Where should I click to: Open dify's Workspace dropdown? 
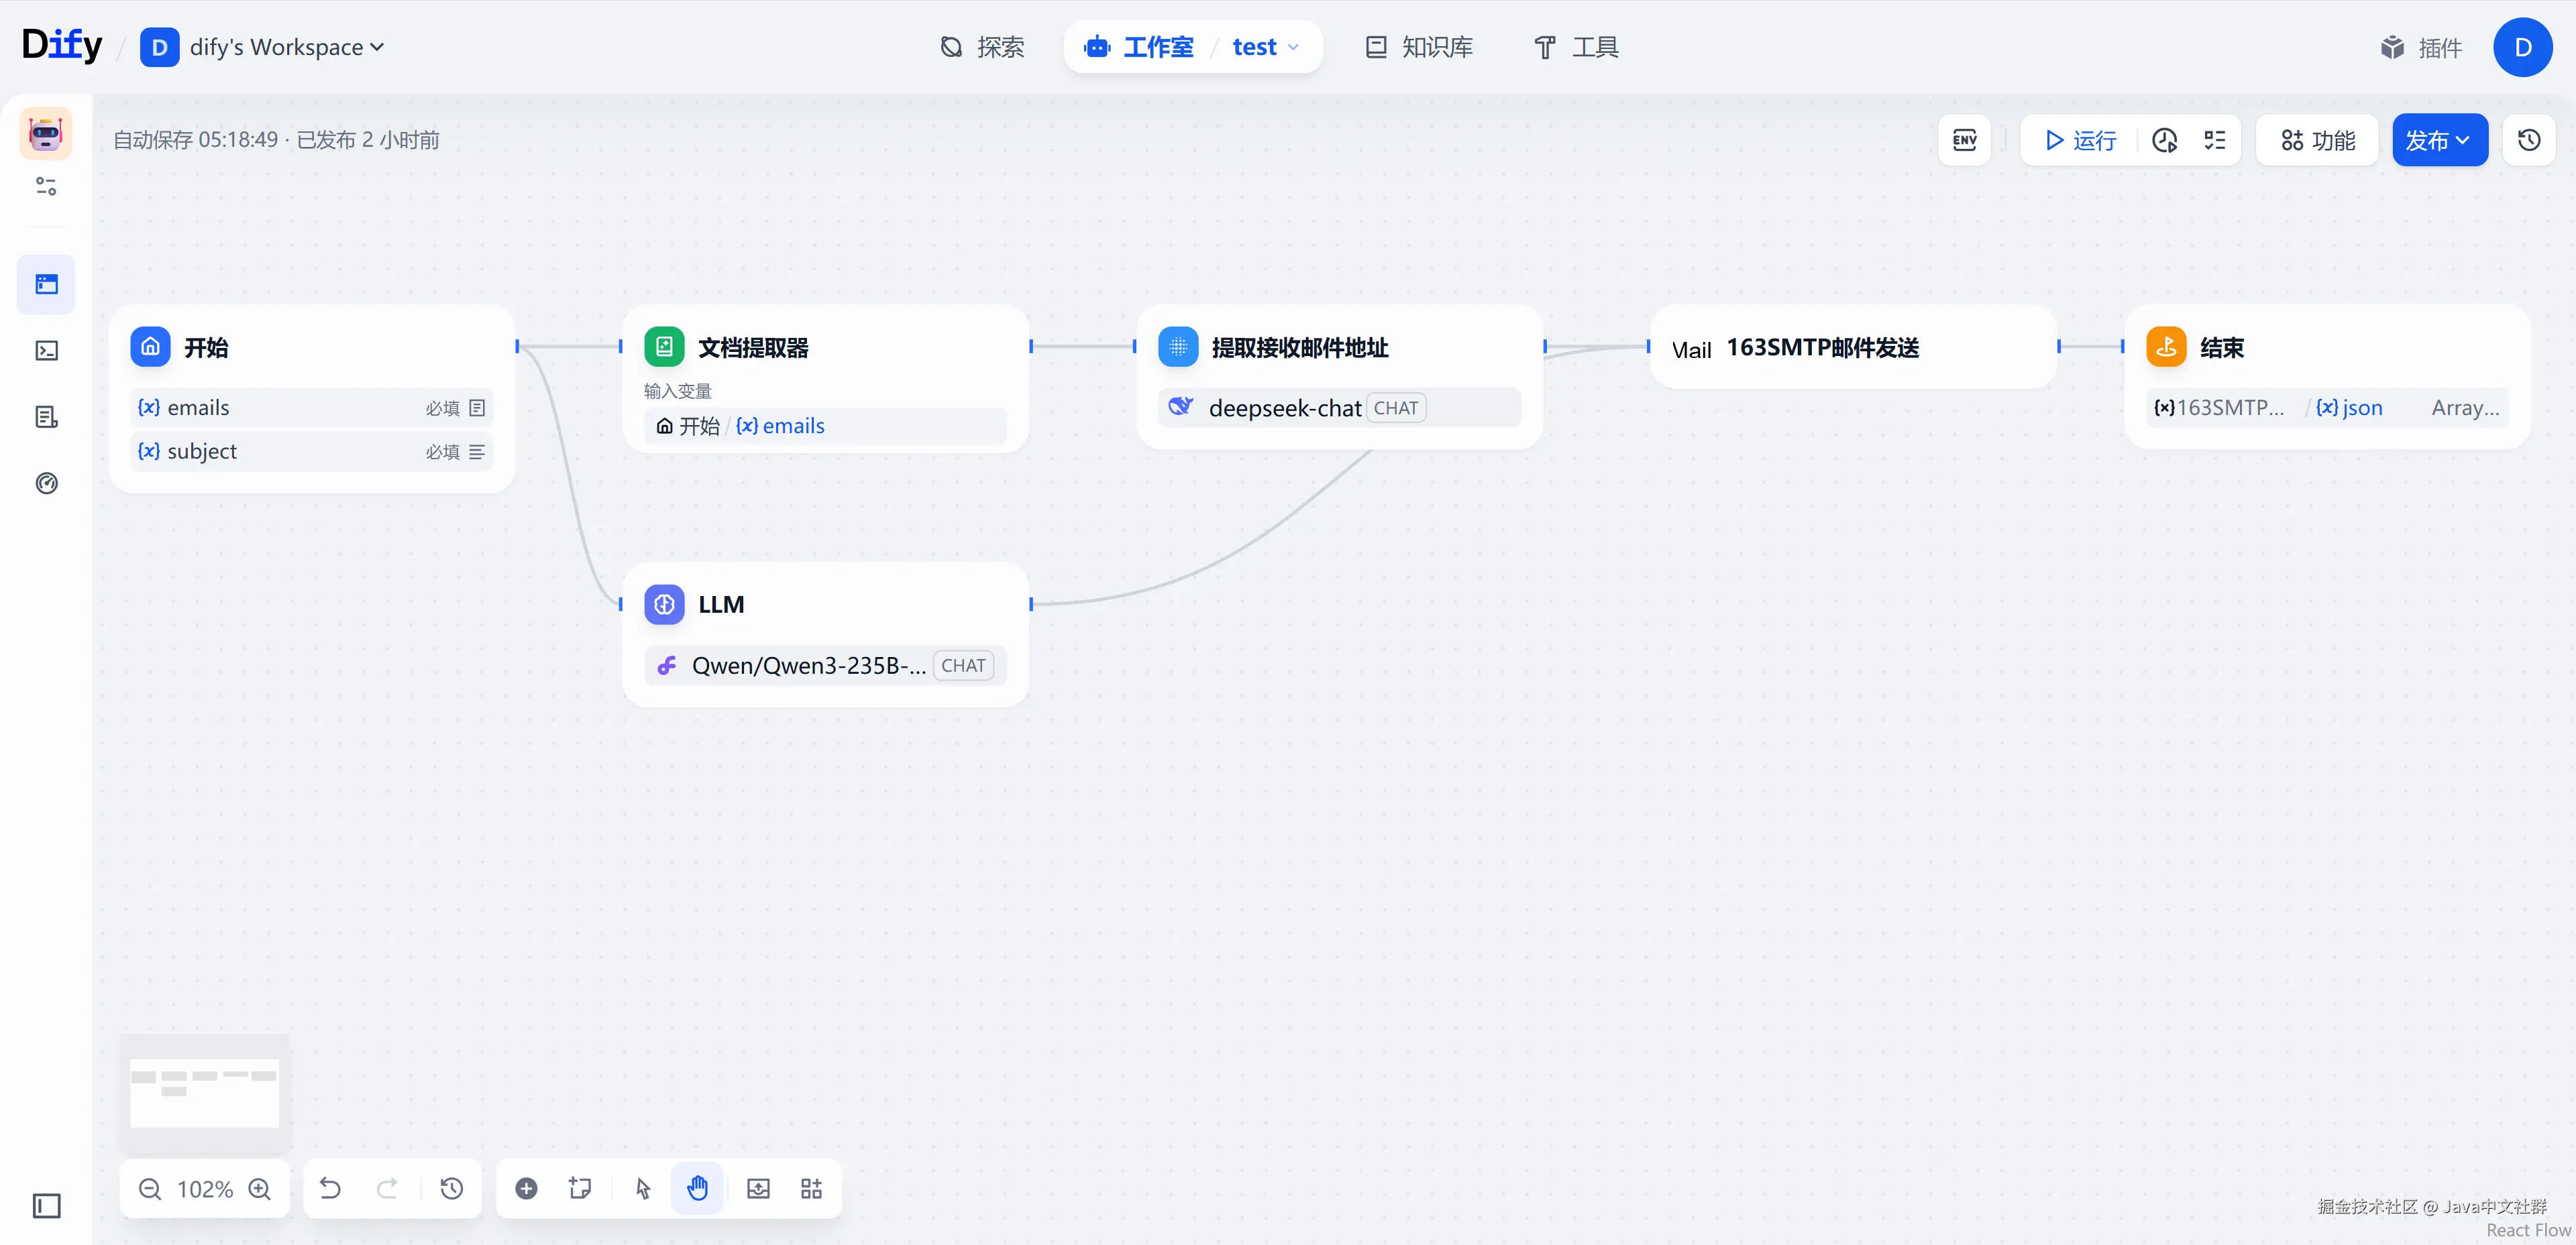click(x=286, y=47)
